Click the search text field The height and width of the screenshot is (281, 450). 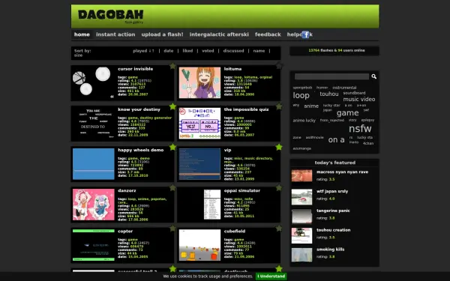pyautogui.click(x=331, y=76)
